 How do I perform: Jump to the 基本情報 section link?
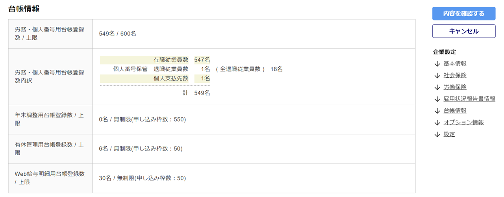[455, 63]
